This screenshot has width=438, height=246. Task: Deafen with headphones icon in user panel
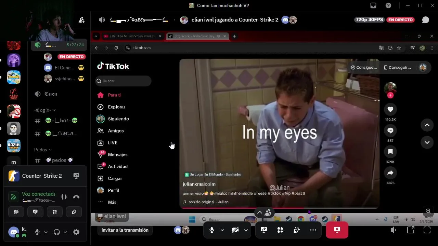[x=57, y=232]
